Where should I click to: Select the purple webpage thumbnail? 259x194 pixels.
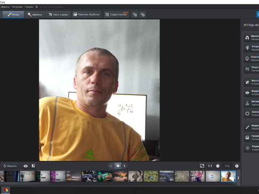point(58,176)
